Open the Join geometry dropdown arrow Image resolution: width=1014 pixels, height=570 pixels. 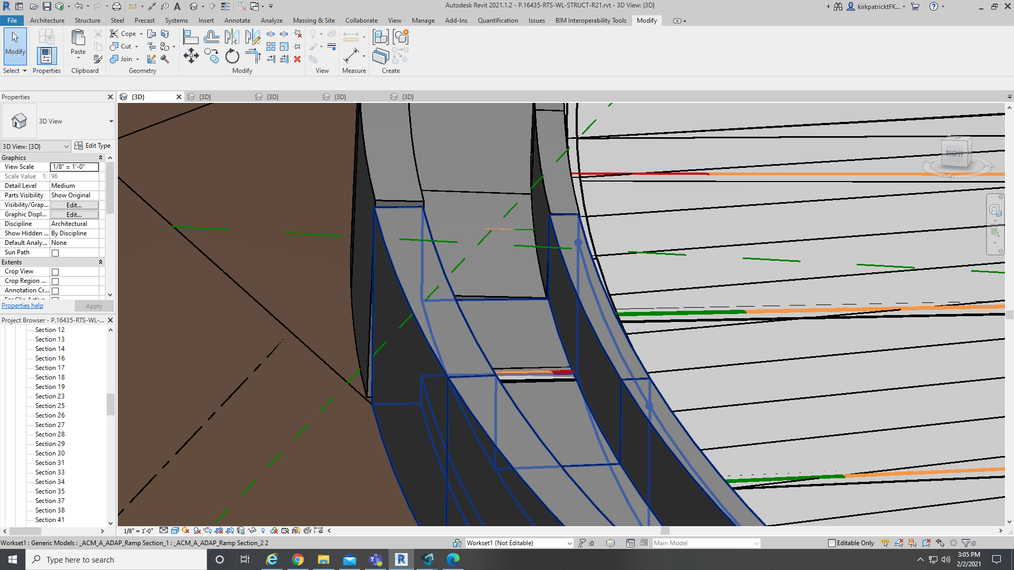(137, 59)
